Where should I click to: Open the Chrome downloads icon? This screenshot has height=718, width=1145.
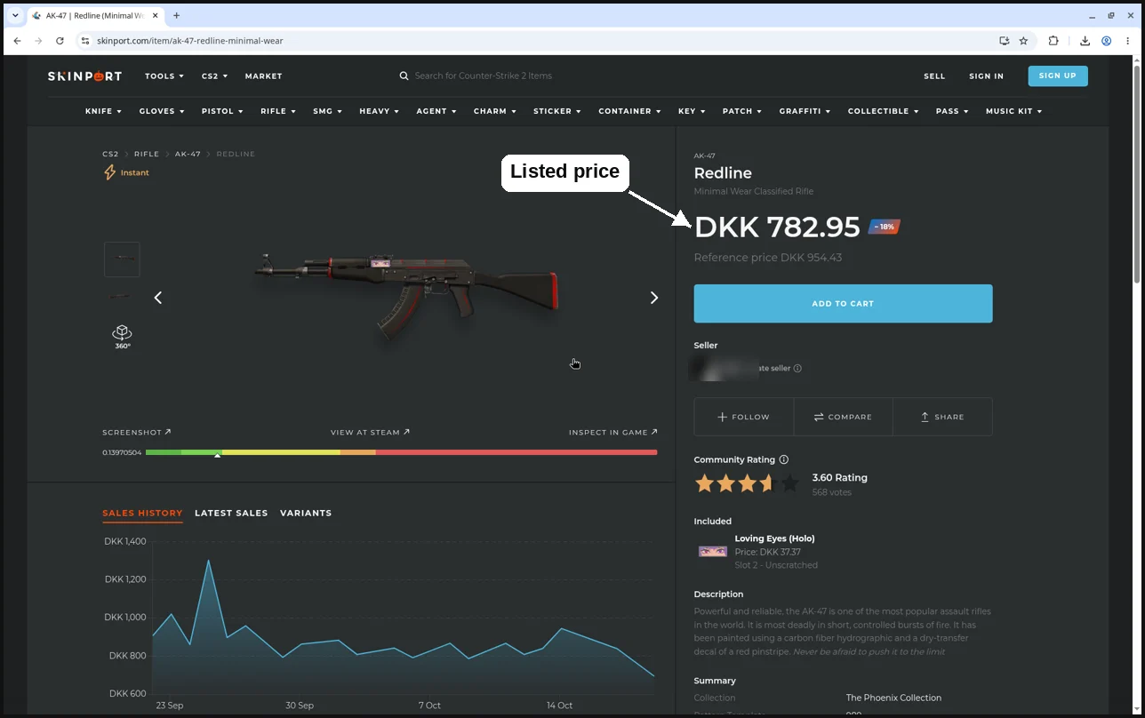point(1085,41)
